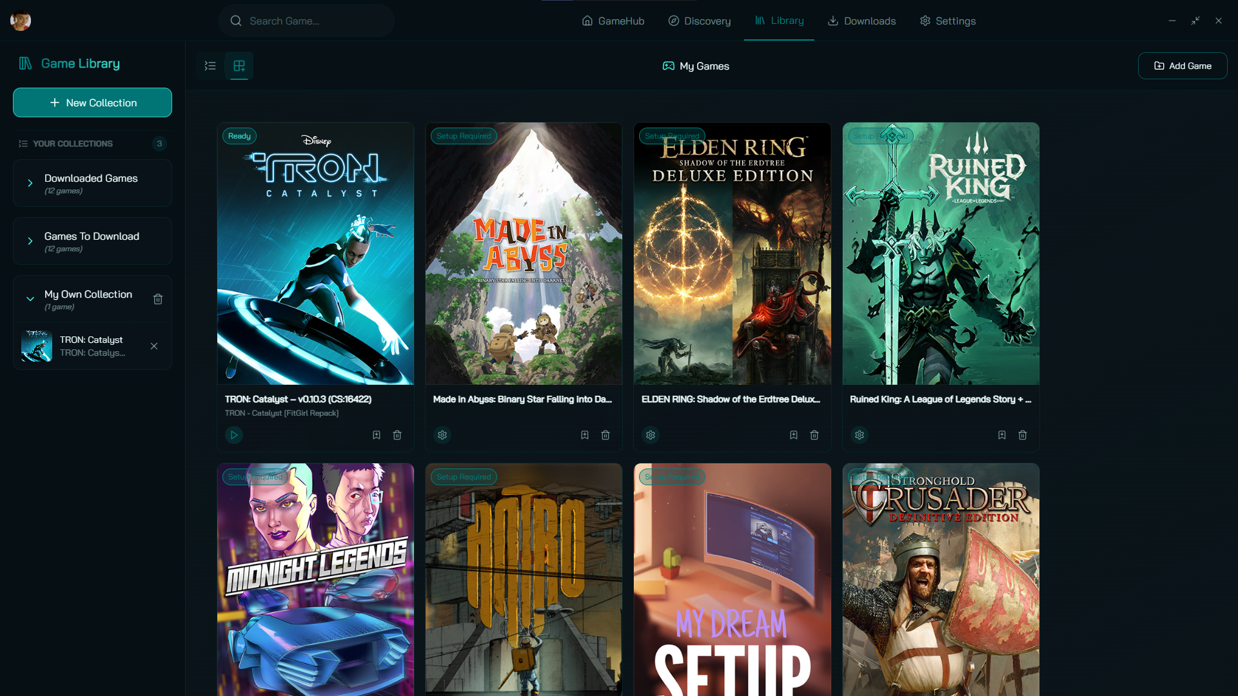Click Setup Required badge on Made in Abyss
Image resolution: width=1238 pixels, height=696 pixels.
tap(464, 136)
